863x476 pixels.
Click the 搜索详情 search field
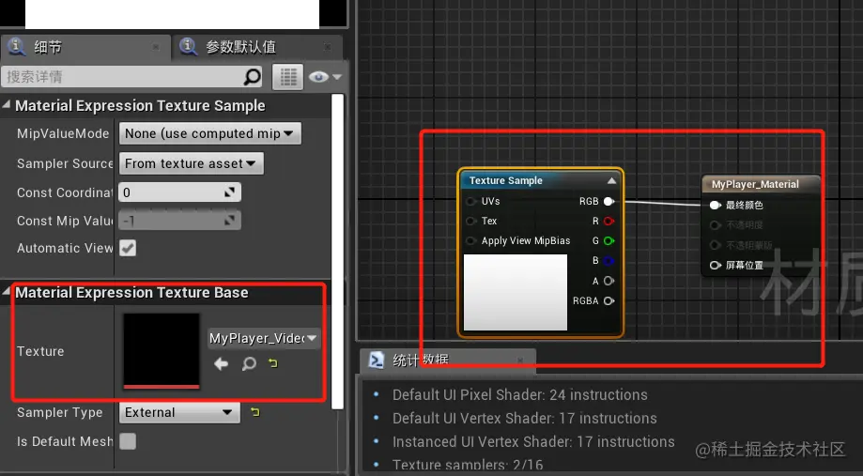131,77
